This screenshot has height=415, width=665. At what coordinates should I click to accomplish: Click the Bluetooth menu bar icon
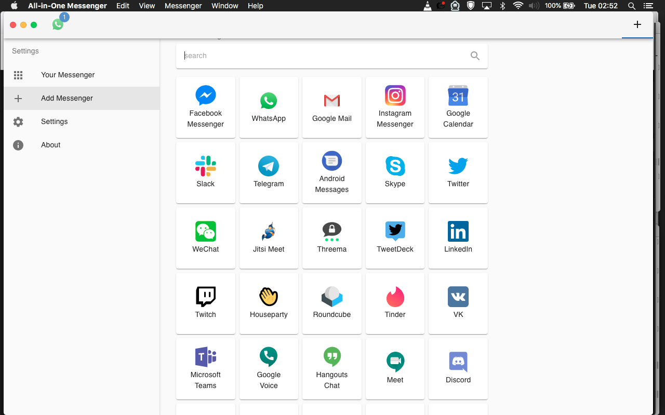[x=502, y=6]
